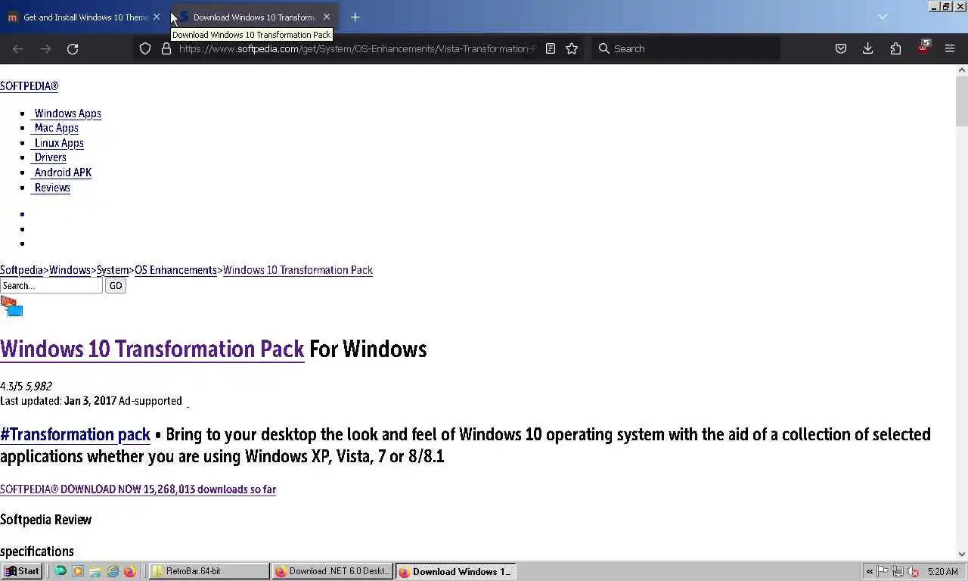Open the Action Center flag tray icon
This screenshot has height=581, width=968.
pos(883,571)
